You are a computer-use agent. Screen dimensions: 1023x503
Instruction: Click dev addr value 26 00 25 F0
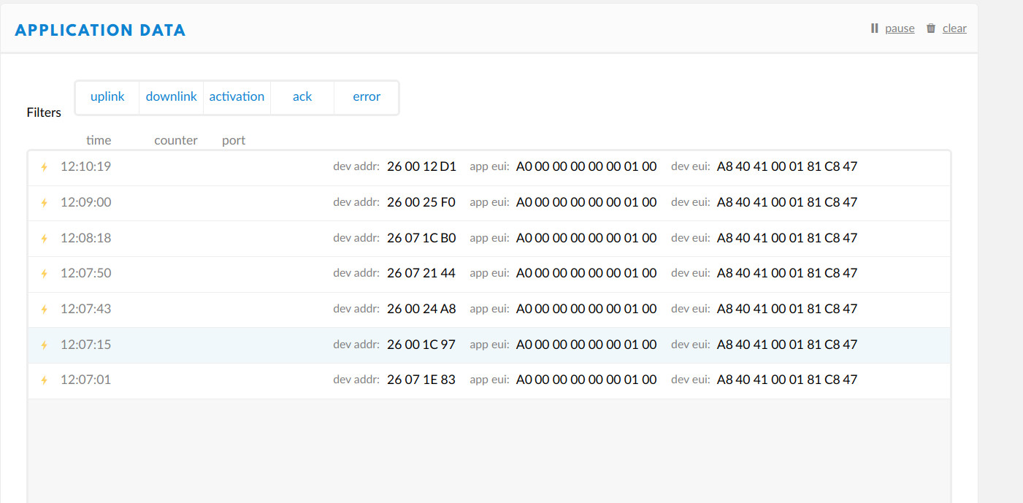[x=421, y=202]
